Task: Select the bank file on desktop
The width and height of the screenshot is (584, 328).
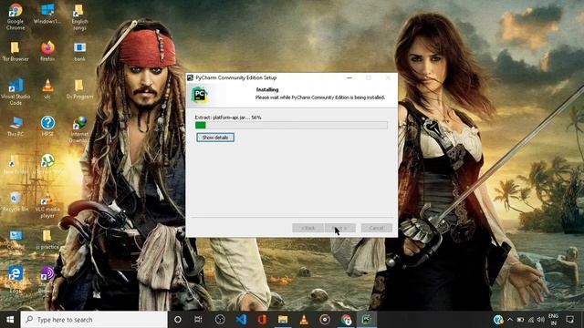Action: 79,51
